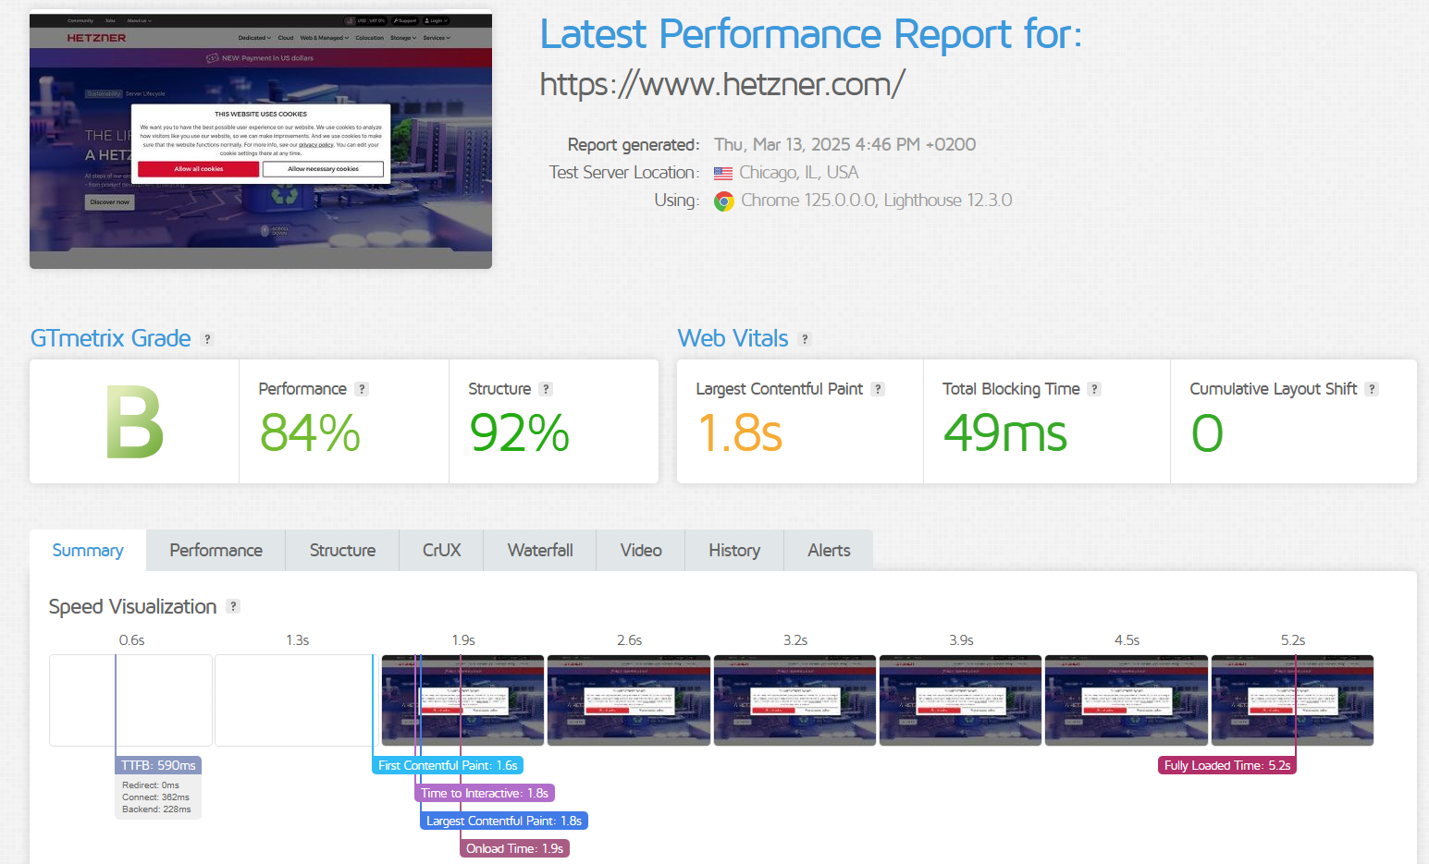Viewport: 1429px width, 864px height.
Task: Click the Speed Visualization help icon
Action: click(x=233, y=606)
